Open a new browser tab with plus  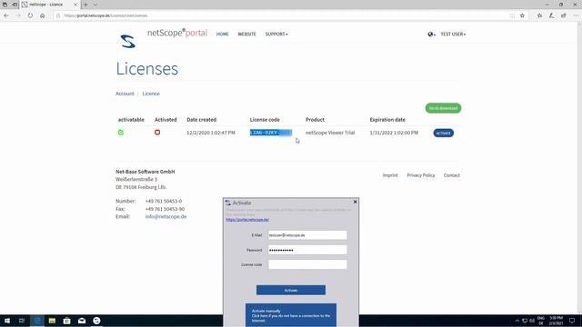(x=85, y=5)
